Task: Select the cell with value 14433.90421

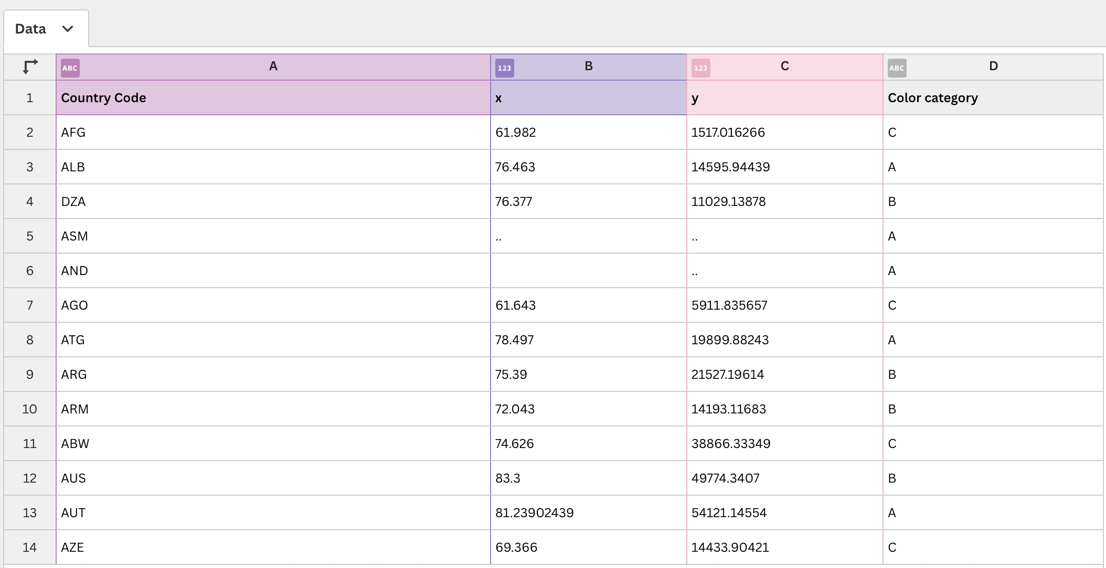Action: (785, 548)
